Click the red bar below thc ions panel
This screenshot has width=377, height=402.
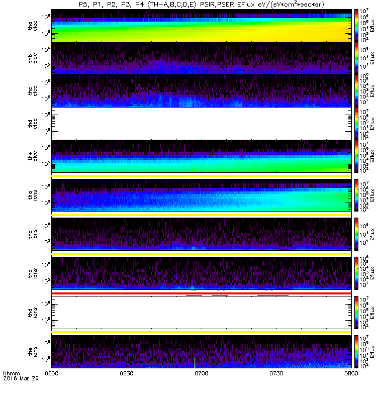pyautogui.click(x=202, y=293)
